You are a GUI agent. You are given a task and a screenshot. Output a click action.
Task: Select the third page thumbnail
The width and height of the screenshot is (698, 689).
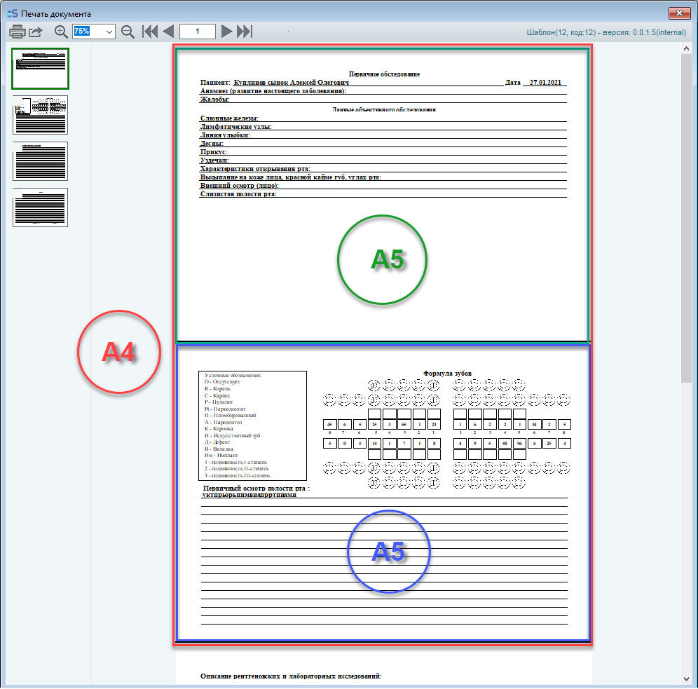(40, 161)
